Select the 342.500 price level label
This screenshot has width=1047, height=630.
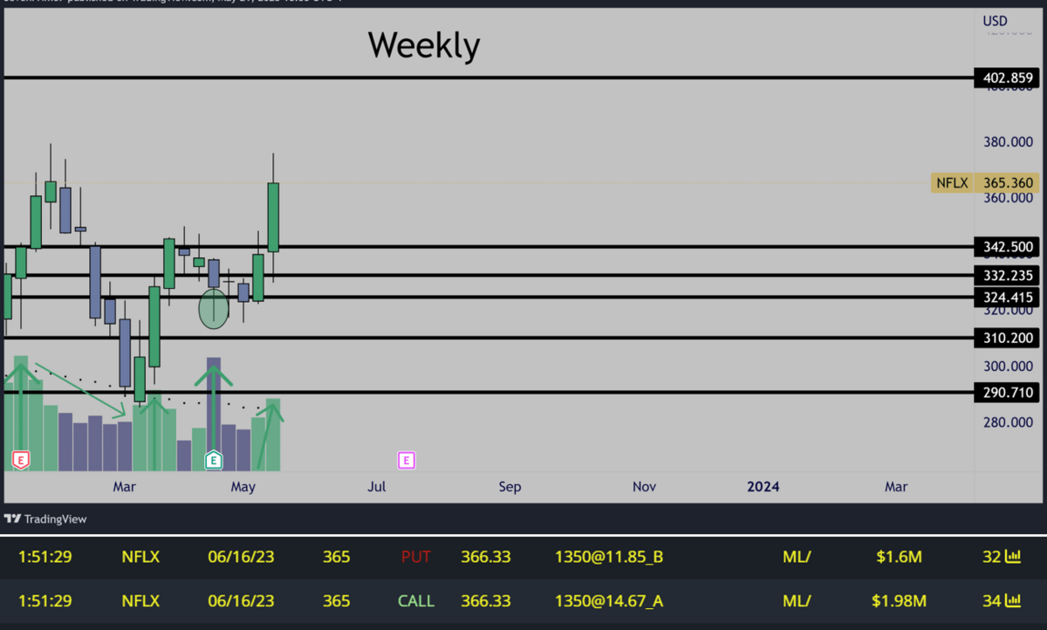coord(1008,247)
